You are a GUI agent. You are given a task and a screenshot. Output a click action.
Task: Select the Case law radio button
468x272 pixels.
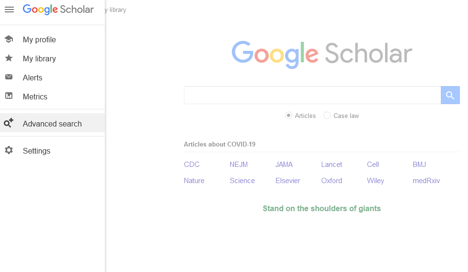[x=327, y=116]
